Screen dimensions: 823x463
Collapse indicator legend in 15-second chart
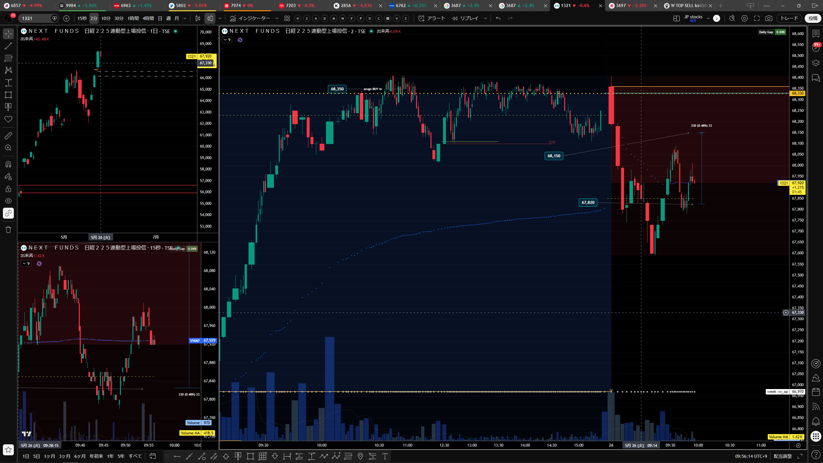click(x=26, y=264)
